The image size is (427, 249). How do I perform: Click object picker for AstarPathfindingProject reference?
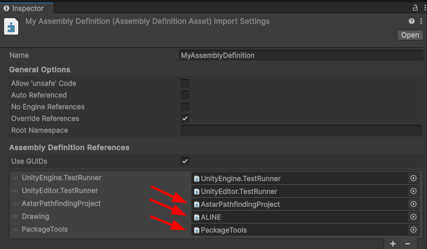pyautogui.click(x=413, y=204)
